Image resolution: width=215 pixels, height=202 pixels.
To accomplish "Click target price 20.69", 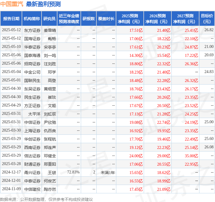I will tap(209, 55).
